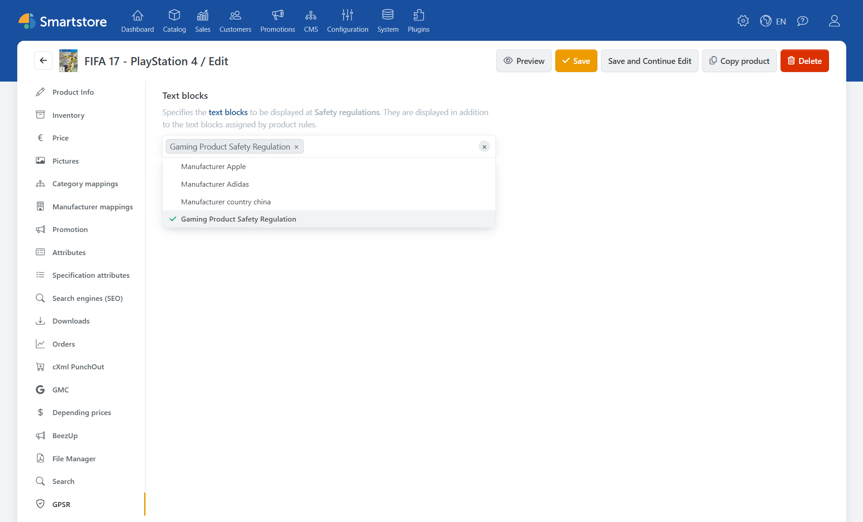Remove the Gaming Product Safety Regulation tag
The image size is (863, 522).
(296, 146)
